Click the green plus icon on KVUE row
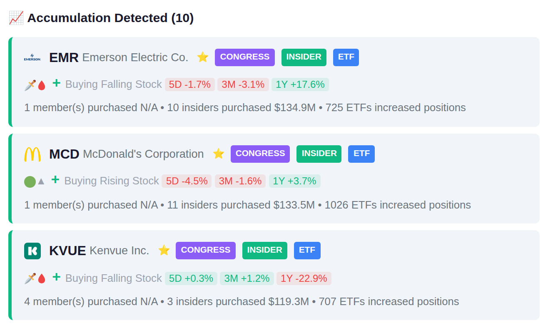 coord(56,277)
